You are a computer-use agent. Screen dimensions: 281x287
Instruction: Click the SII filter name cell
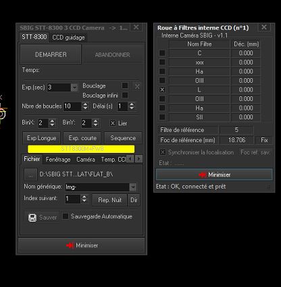click(x=199, y=117)
